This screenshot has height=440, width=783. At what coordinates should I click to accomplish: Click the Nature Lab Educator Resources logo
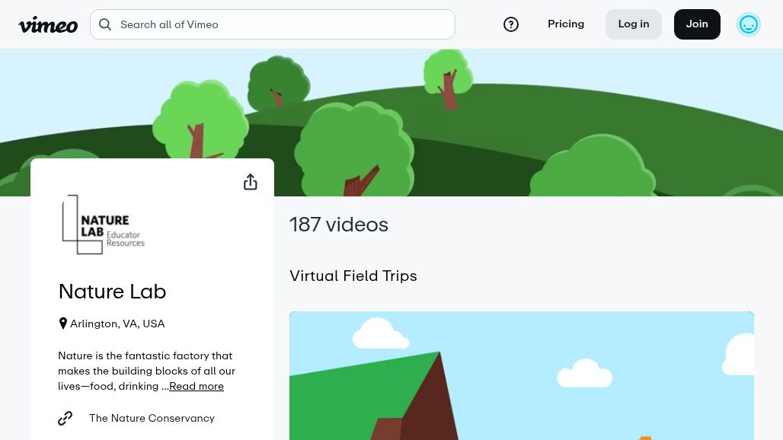point(103,225)
